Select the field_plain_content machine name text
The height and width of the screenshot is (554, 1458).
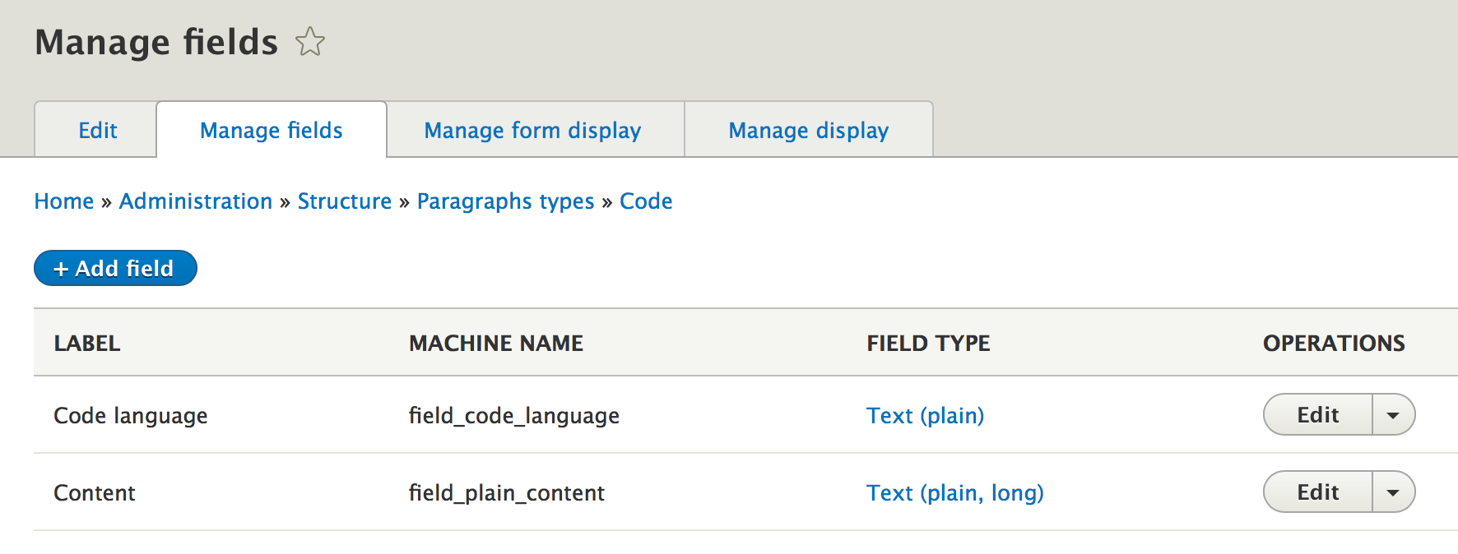[507, 493]
